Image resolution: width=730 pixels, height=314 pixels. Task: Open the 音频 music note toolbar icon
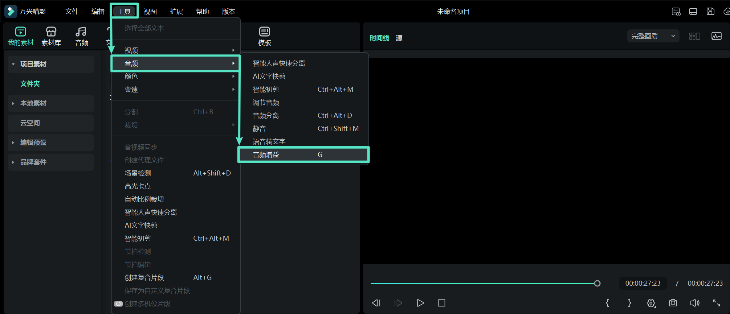pos(81,32)
